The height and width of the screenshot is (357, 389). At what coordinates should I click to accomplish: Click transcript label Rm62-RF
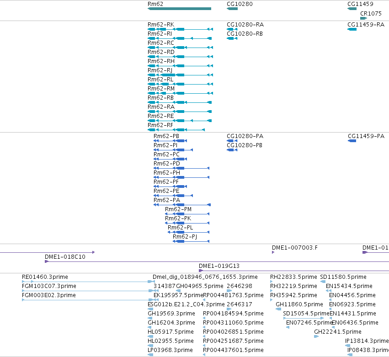(160, 125)
